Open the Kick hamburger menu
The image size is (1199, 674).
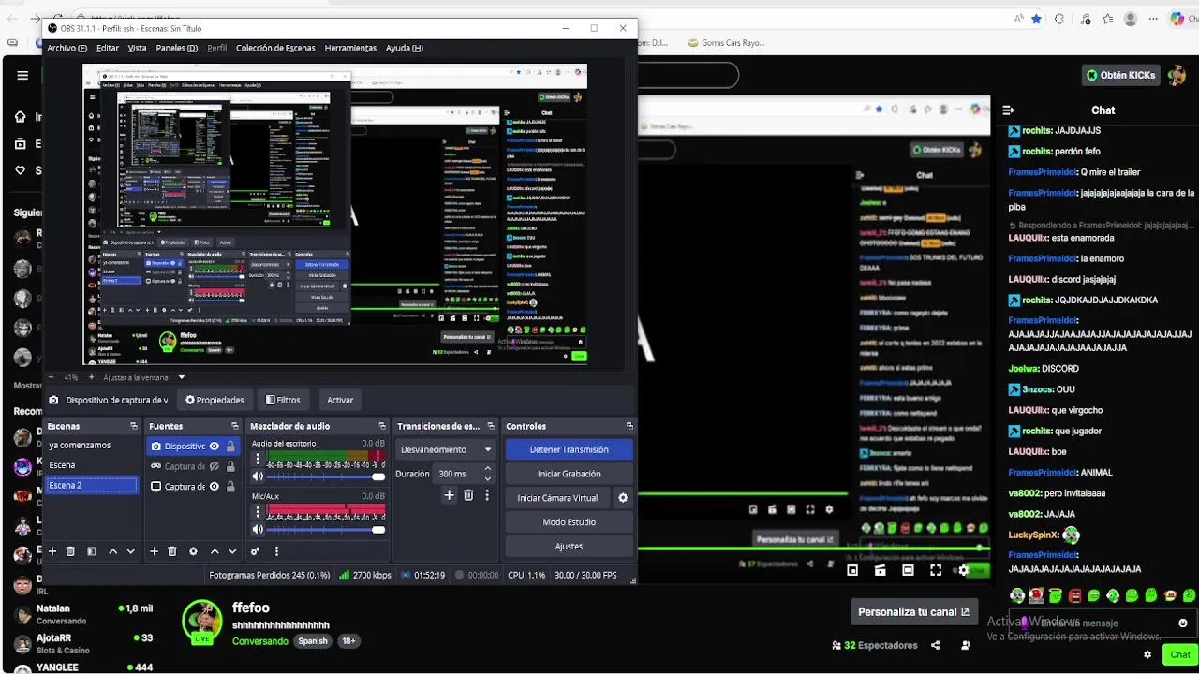[22, 76]
